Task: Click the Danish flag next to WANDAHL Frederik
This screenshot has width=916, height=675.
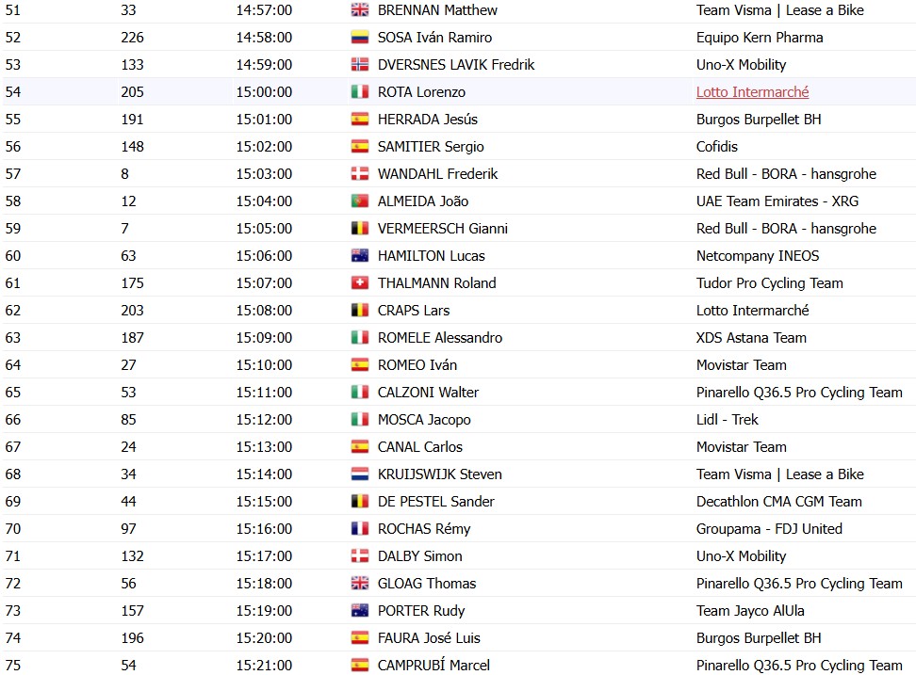Action: [x=360, y=174]
